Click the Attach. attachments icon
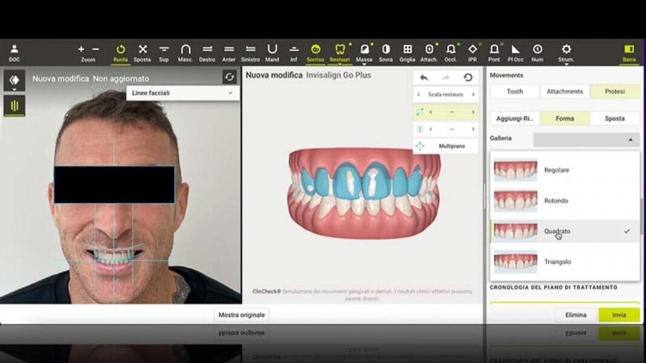The image size is (646, 363). [429, 50]
